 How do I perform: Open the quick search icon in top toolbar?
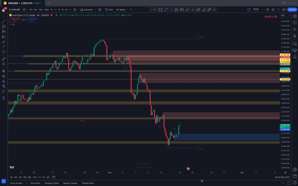(x=267, y=10)
